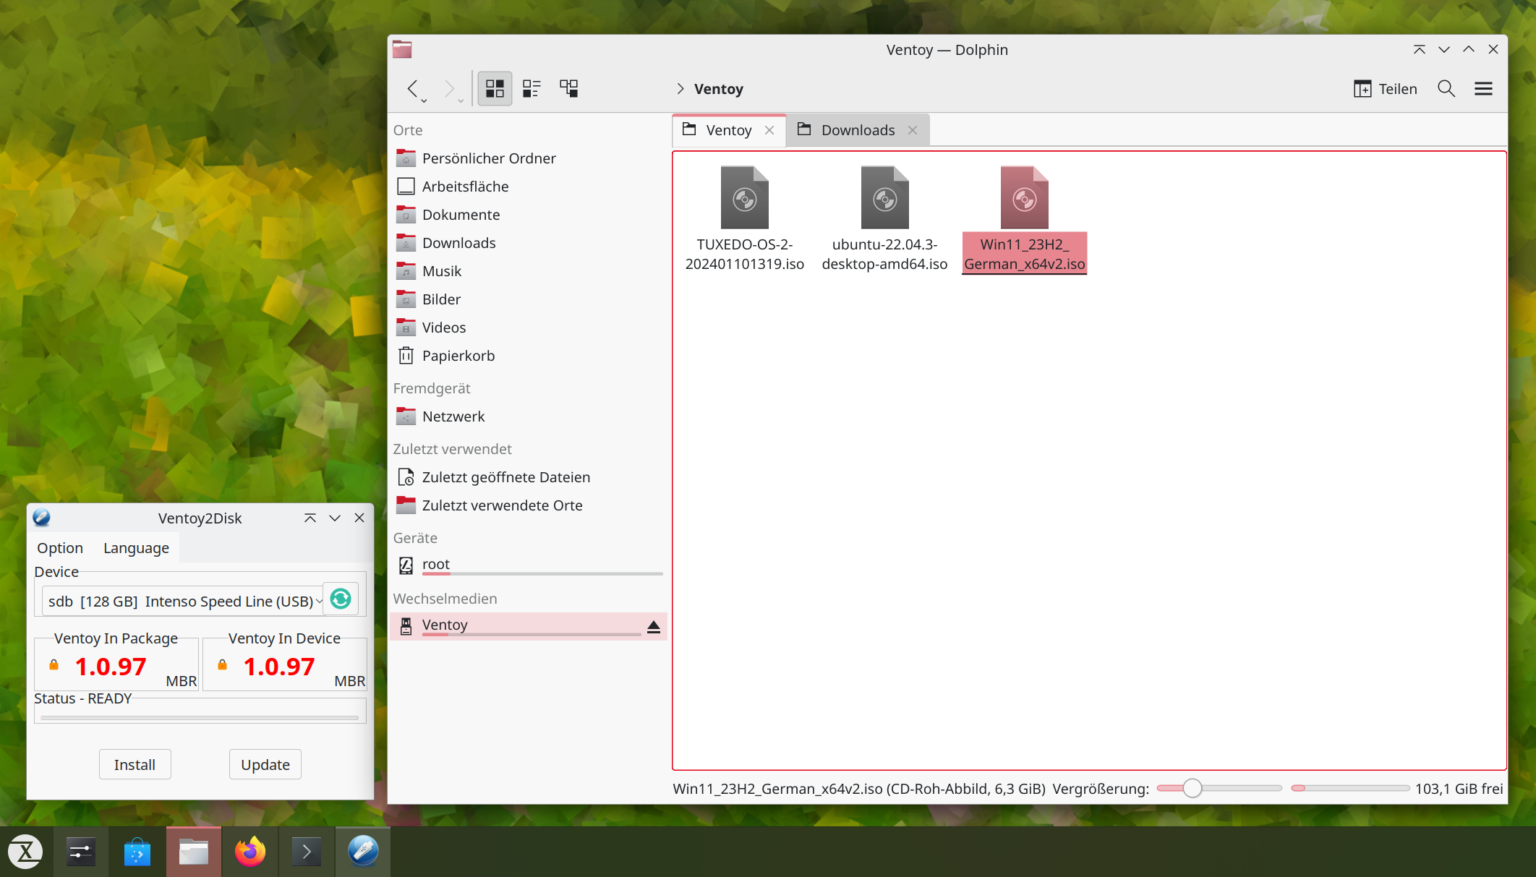
Task: Expand the back history dropdown arrow
Action: pyautogui.click(x=424, y=100)
